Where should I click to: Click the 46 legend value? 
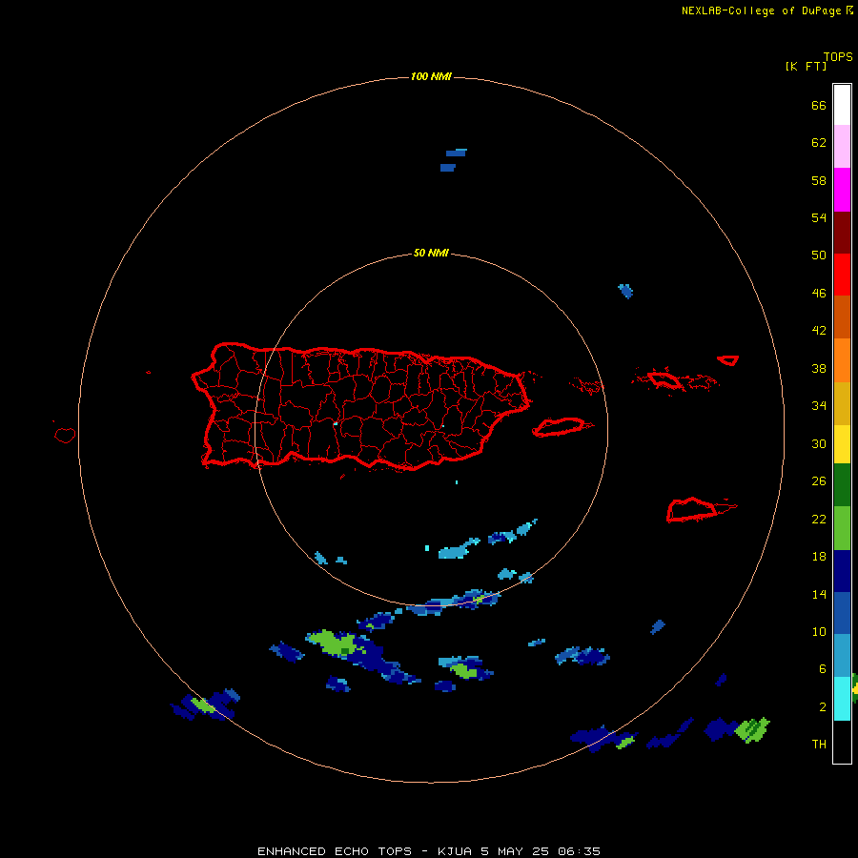pos(819,294)
